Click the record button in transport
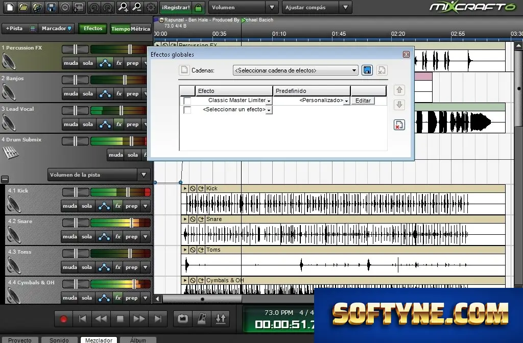523x343 pixels. coord(63,319)
